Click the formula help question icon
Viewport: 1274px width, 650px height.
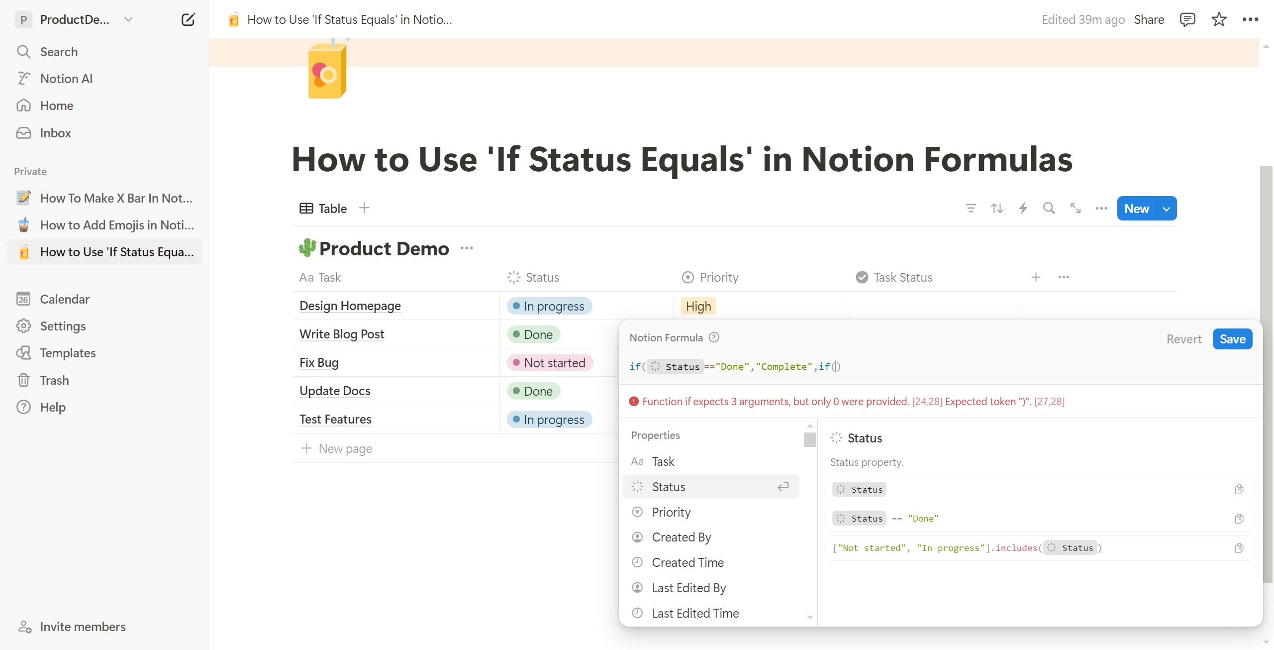click(x=714, y=337)
